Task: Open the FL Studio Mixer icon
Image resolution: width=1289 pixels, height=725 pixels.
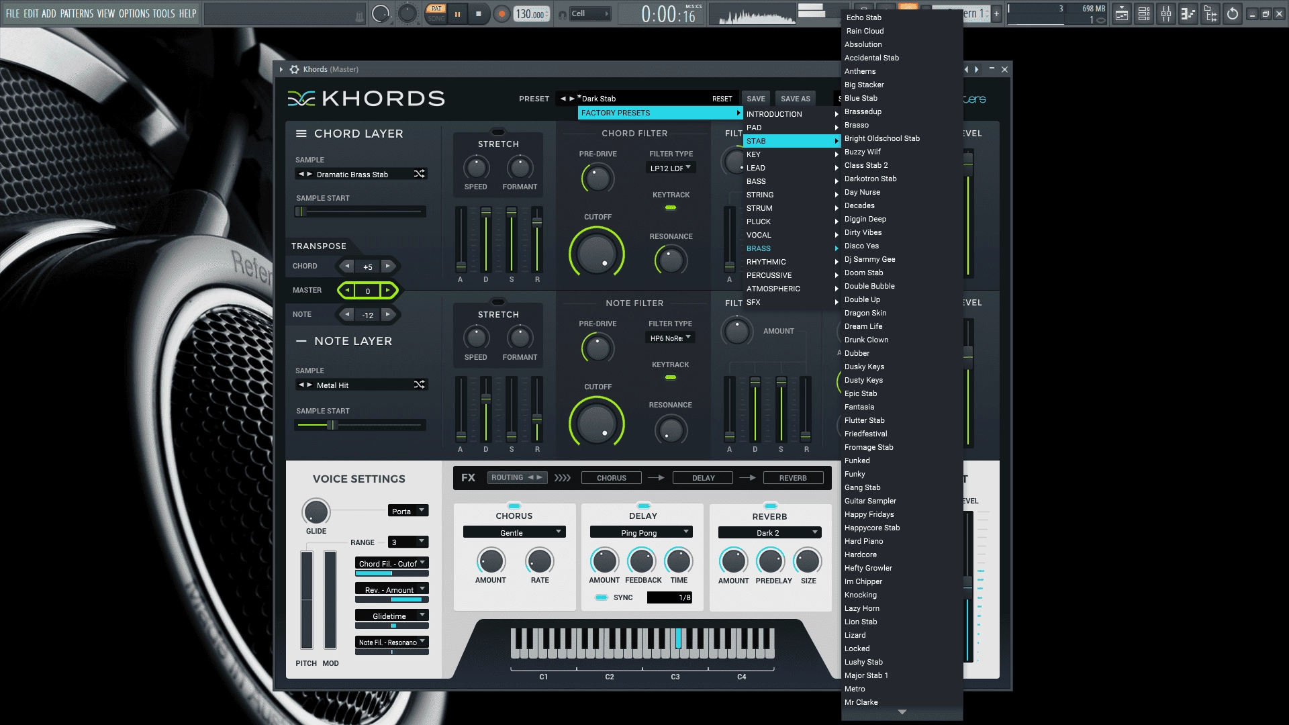Action: (1166, 13)
